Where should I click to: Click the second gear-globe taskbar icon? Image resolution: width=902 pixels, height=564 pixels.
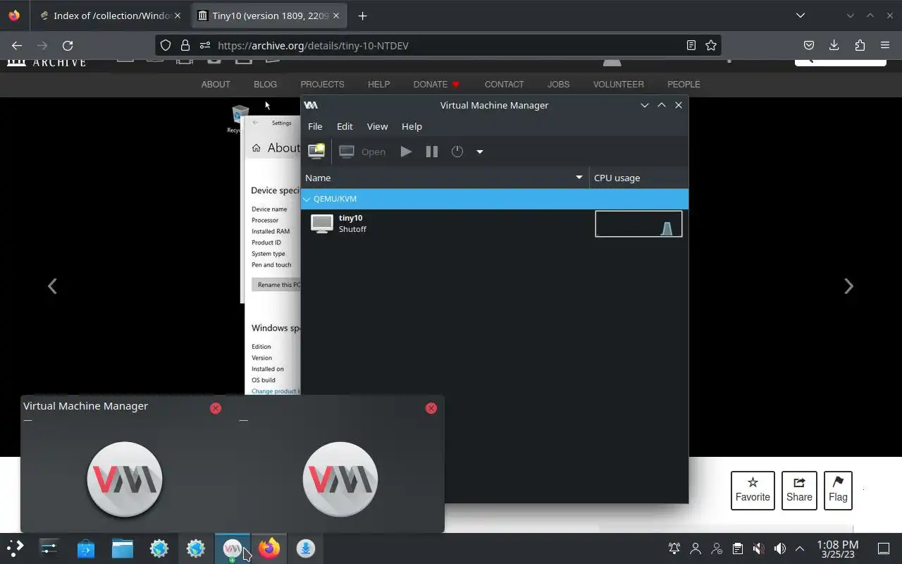click(196, 548)
